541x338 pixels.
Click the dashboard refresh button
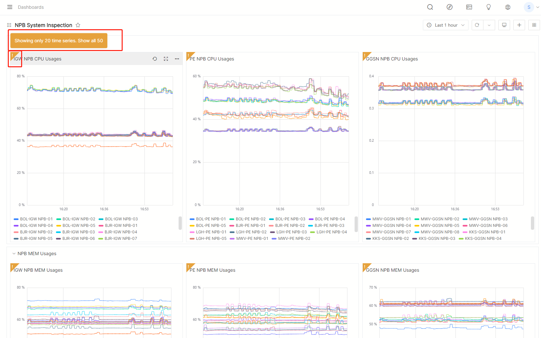coord(477,25)
